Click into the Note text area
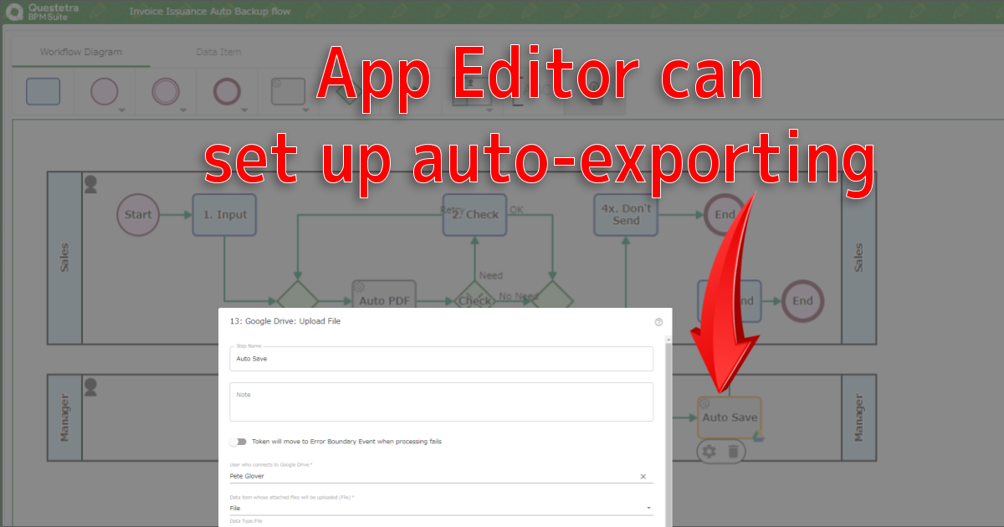 pos(441,402)
